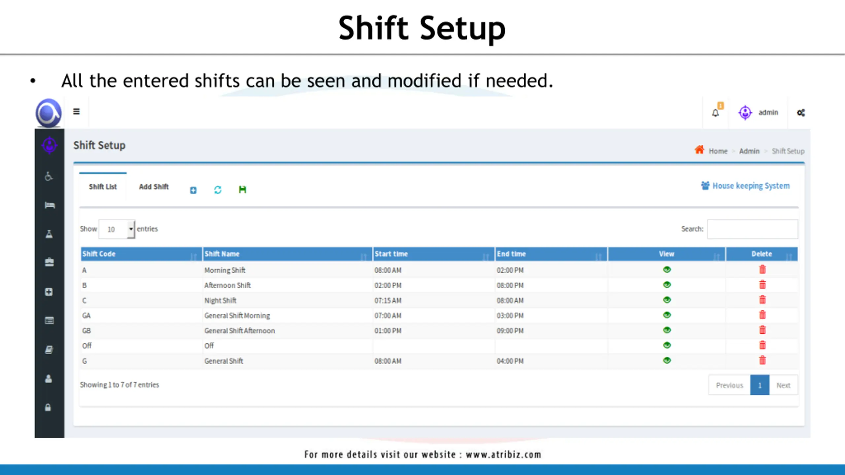This screenshot has width=845, height=475.
Task: Select the 04:00 PM end time cell
Action: coord(551,361)
